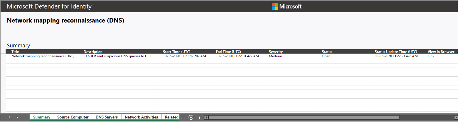Viewport: 458px width, 122px height.
Task: Click Microsoft Defender for Identity header text
Action: pyautogui.click(x=49, y=6)
